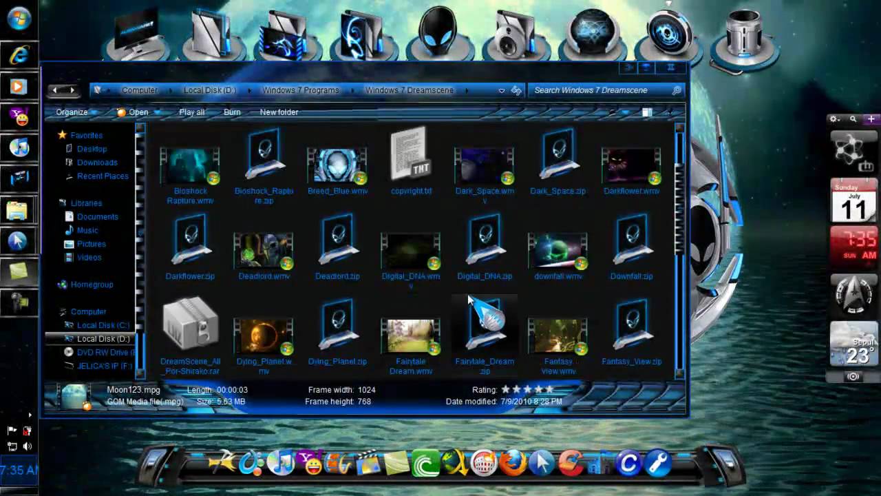Screen dimensions: 881x496
Task: Select the Dark_Space.zip archive icon
Action: (558, 156)
